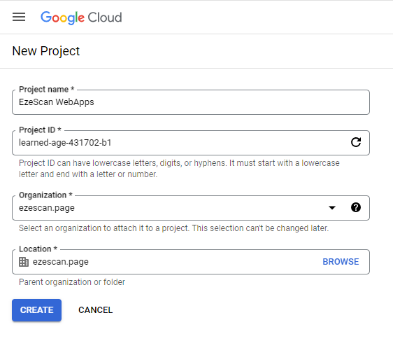Click the building icon in Location field
Image resolution: width=393 pixels, height=341 pixels.
[x=24, y=262]
